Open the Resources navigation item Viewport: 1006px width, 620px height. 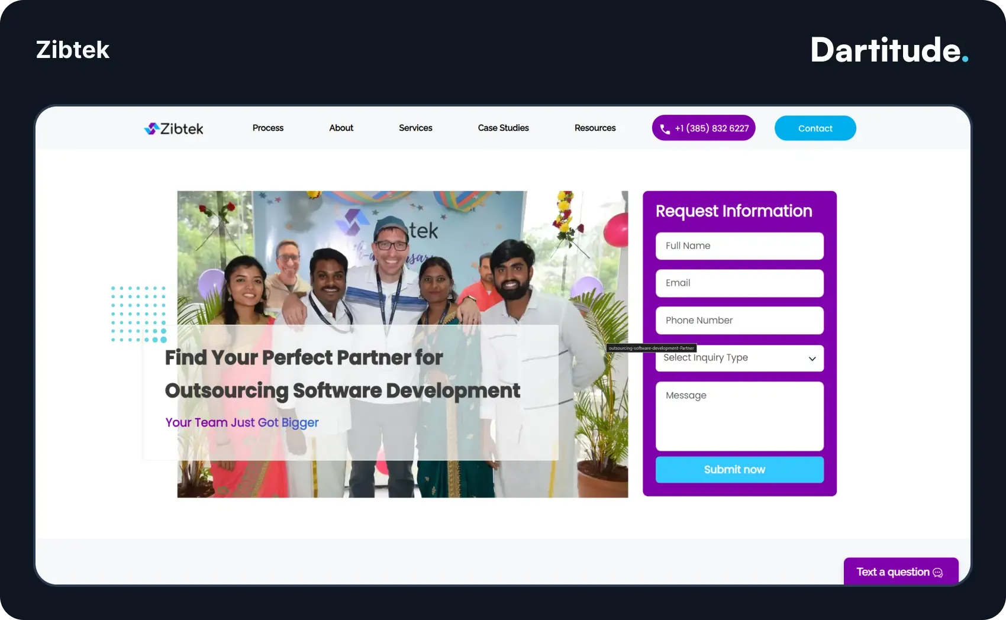coord(595,128)
